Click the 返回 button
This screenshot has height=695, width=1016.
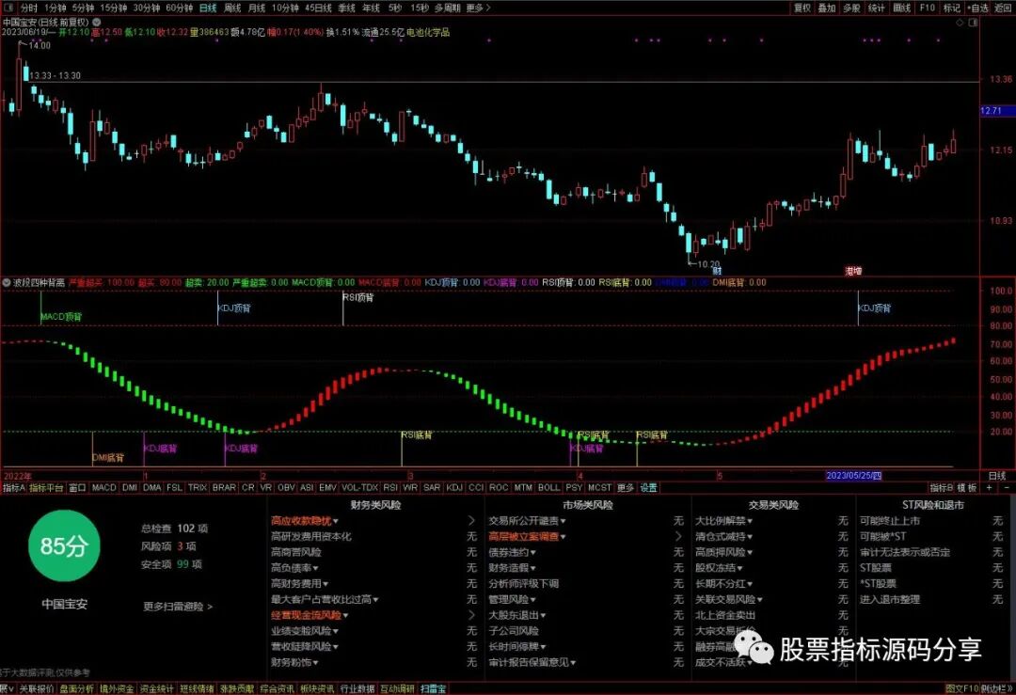tap(1003, 8)
